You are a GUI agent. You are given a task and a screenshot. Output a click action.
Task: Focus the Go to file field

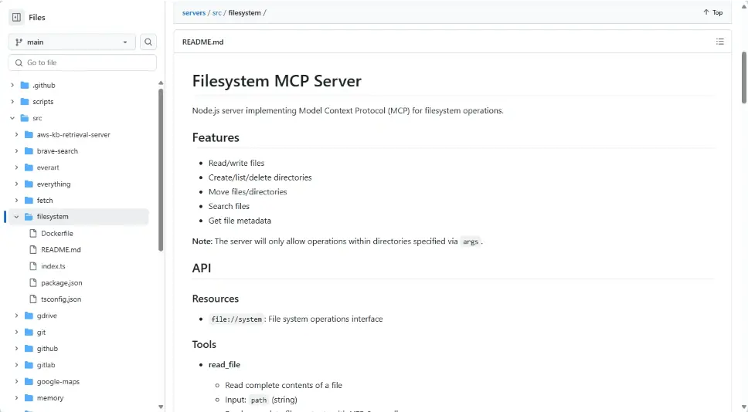pyautogui.click(x=83, y=62)
